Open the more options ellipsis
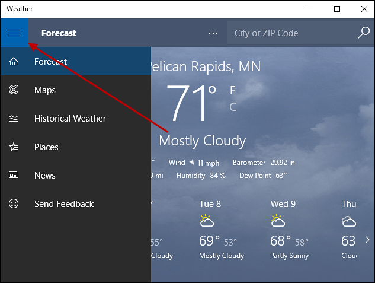 pos(213,33)
